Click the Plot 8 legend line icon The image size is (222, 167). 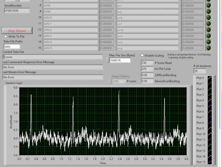point(210,123)
